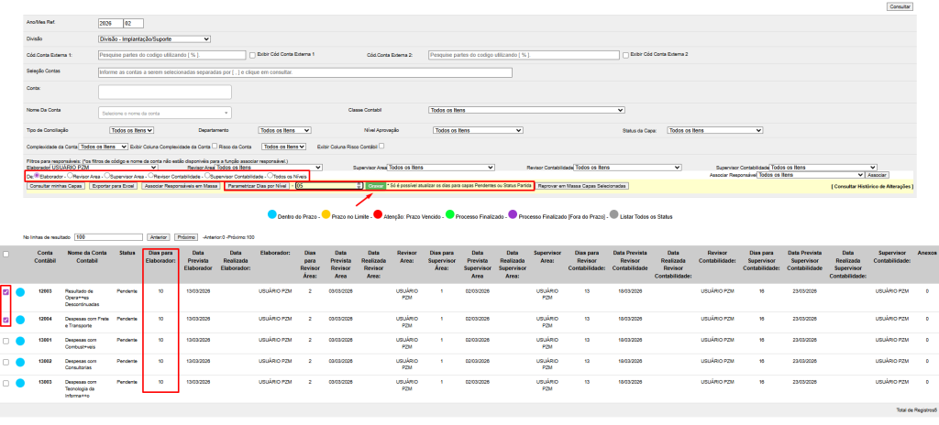Click the Consultar button
939x425 pixels.
pyautogui.click(x=900, y=6)
